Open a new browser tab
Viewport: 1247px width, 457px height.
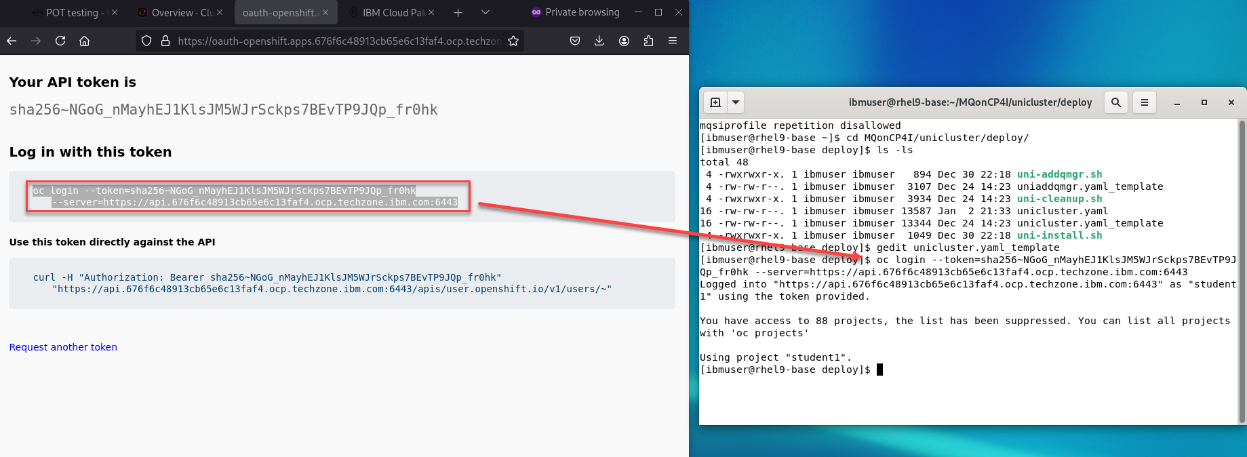[458, 12]
